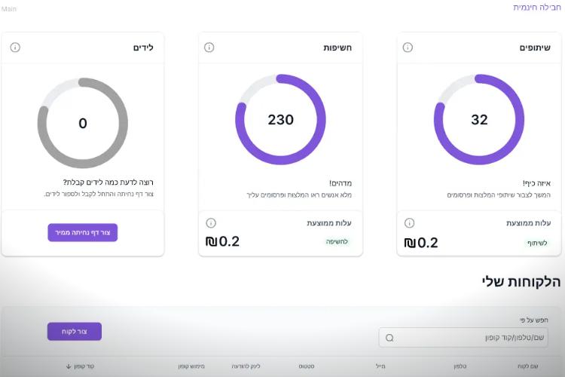Click the magnifier icon in search field
Viewport: 565px width, 377px height.
pyautogui.click(x=389, y=338)
